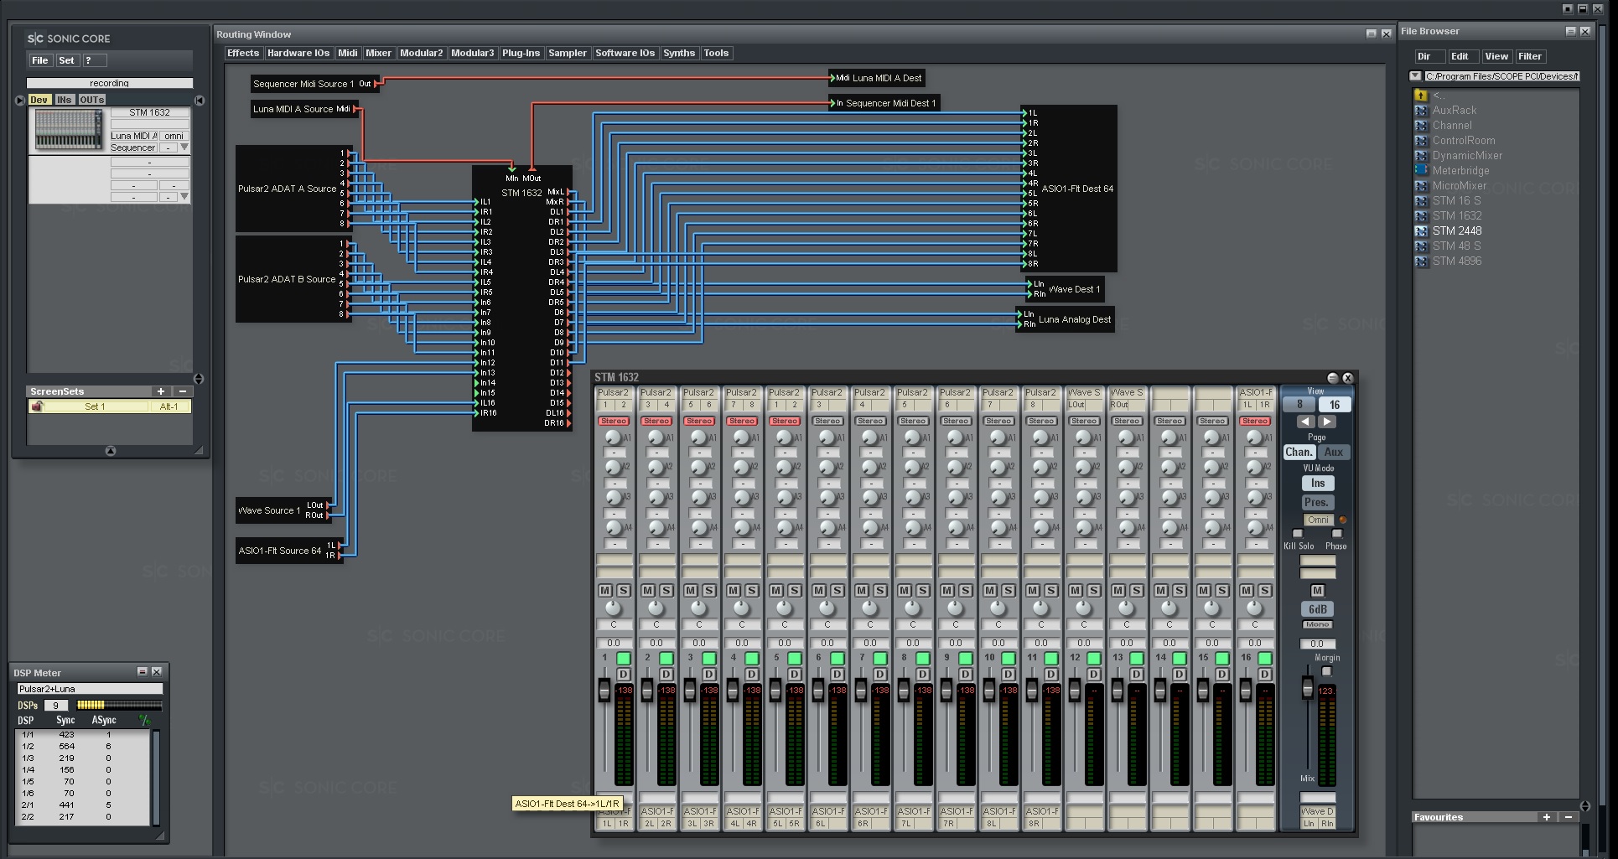Click the channel 1 volume fader
The width and height of the screenshot is (1618, 859).
tap(604, 691)
